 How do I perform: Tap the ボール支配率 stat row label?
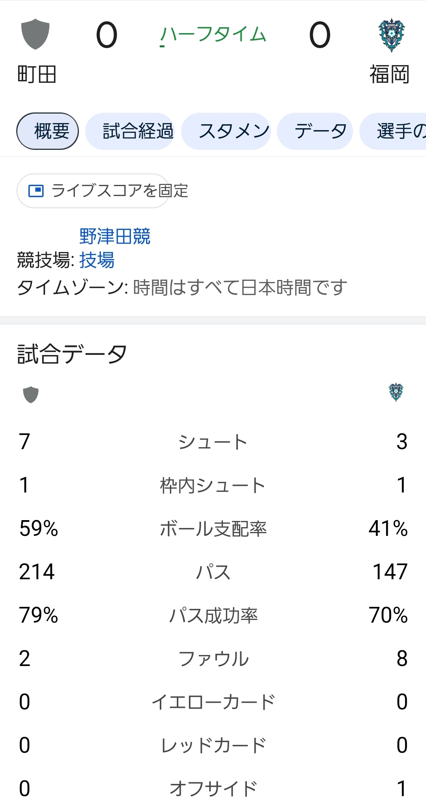[x=213, y=529]
